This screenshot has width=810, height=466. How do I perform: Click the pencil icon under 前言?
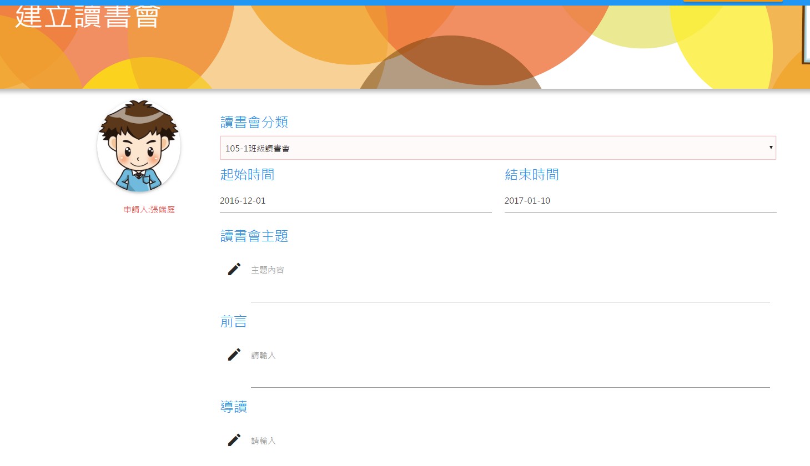(x=234, y=354)
